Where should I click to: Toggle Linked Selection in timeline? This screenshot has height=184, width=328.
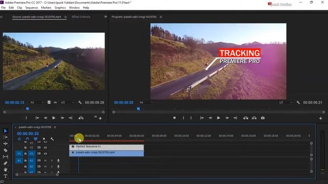35,139
